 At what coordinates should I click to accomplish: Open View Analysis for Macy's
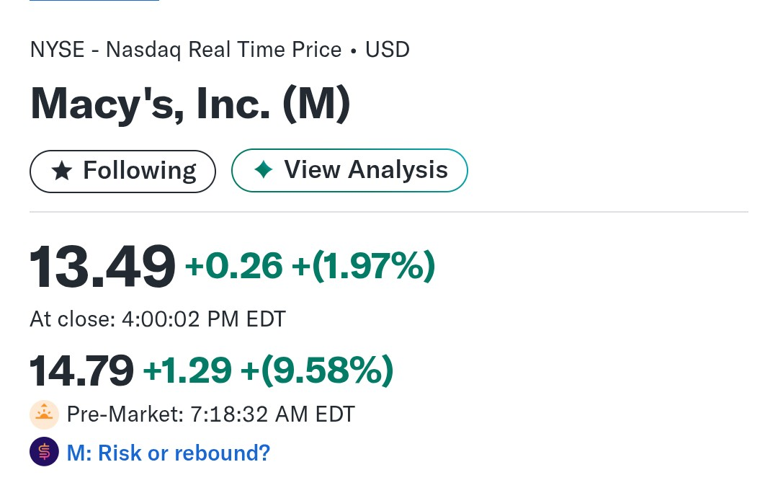349,170
